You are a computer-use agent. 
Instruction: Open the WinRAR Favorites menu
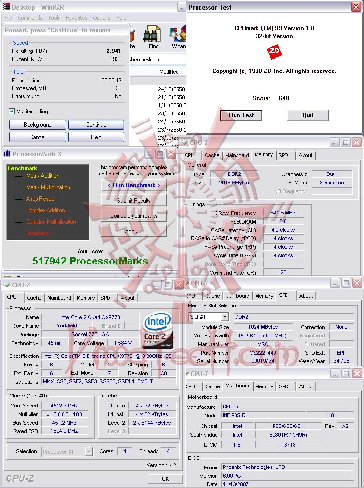tap(77, 18)
